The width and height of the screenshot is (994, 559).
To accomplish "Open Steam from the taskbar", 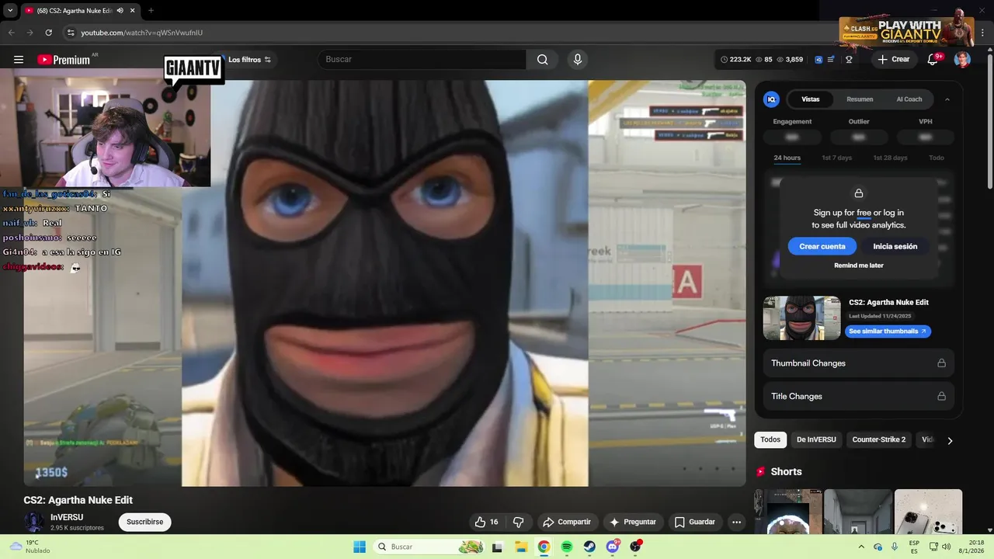I will click(x=590, y=547).
